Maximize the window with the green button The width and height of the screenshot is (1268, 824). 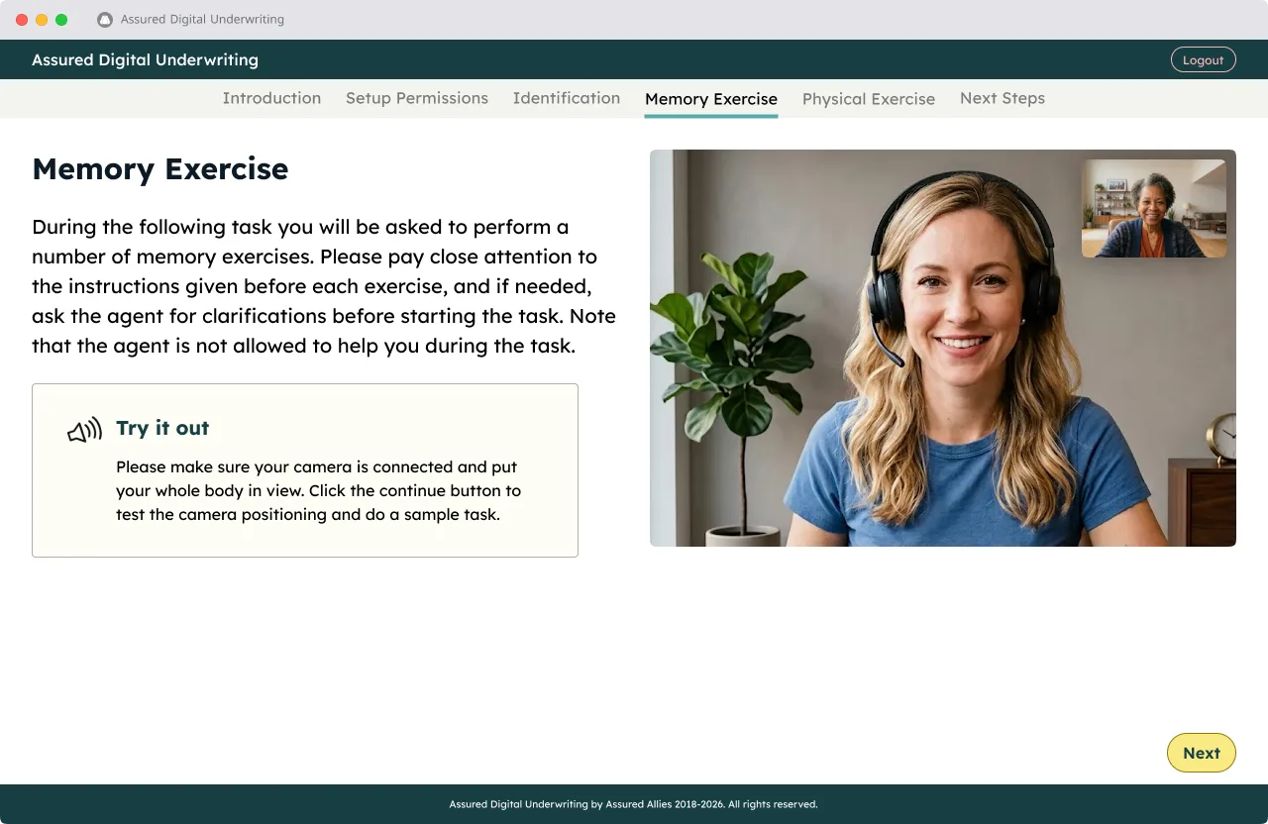tap(61, 20)
